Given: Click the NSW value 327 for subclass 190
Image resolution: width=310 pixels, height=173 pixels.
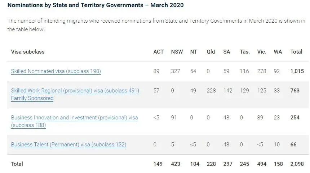Looking at the screenshot, I should click(x=176, y=71).
